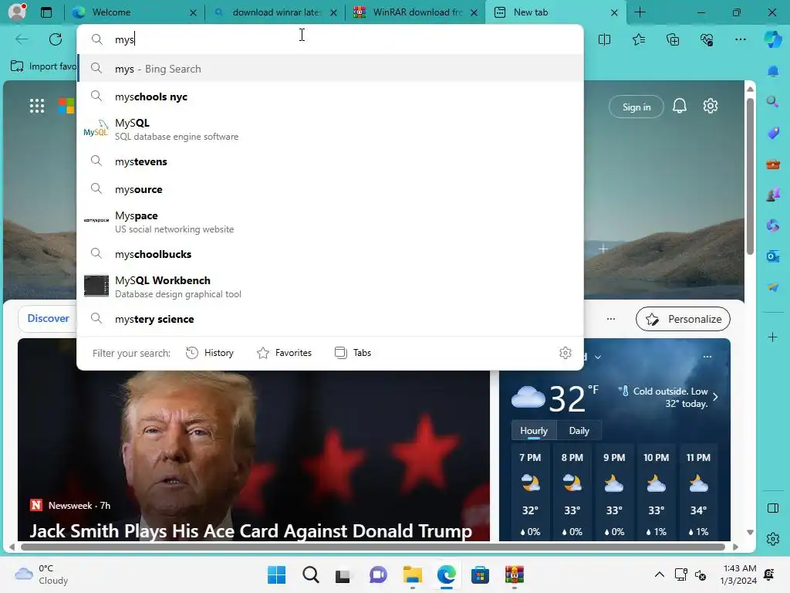
Task: Click the new tab plus button
Action: click(640, 12)
